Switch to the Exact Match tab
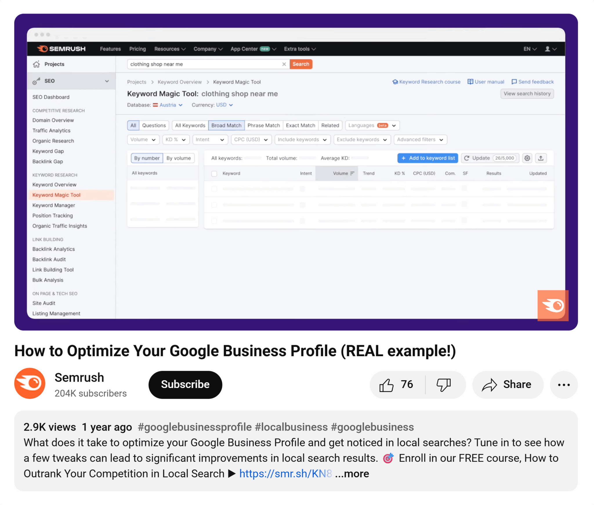 coord(300,125)
